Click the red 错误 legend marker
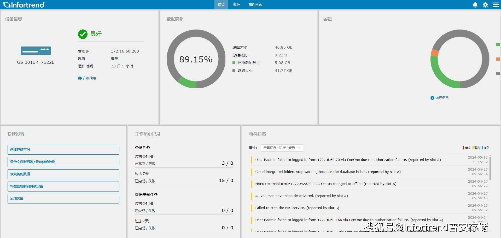Image resolution: width=501 pixels, height=238 pixels. pos(464,148)
